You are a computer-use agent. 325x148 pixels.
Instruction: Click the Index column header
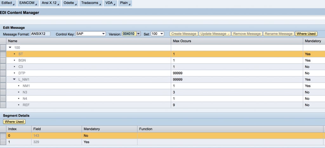point(19,129)
